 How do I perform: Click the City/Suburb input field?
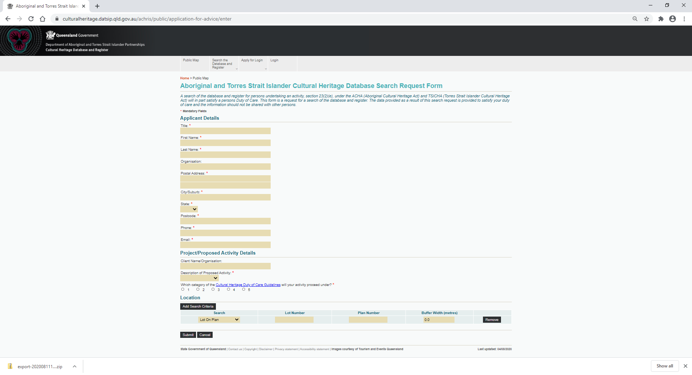(225, 197)
